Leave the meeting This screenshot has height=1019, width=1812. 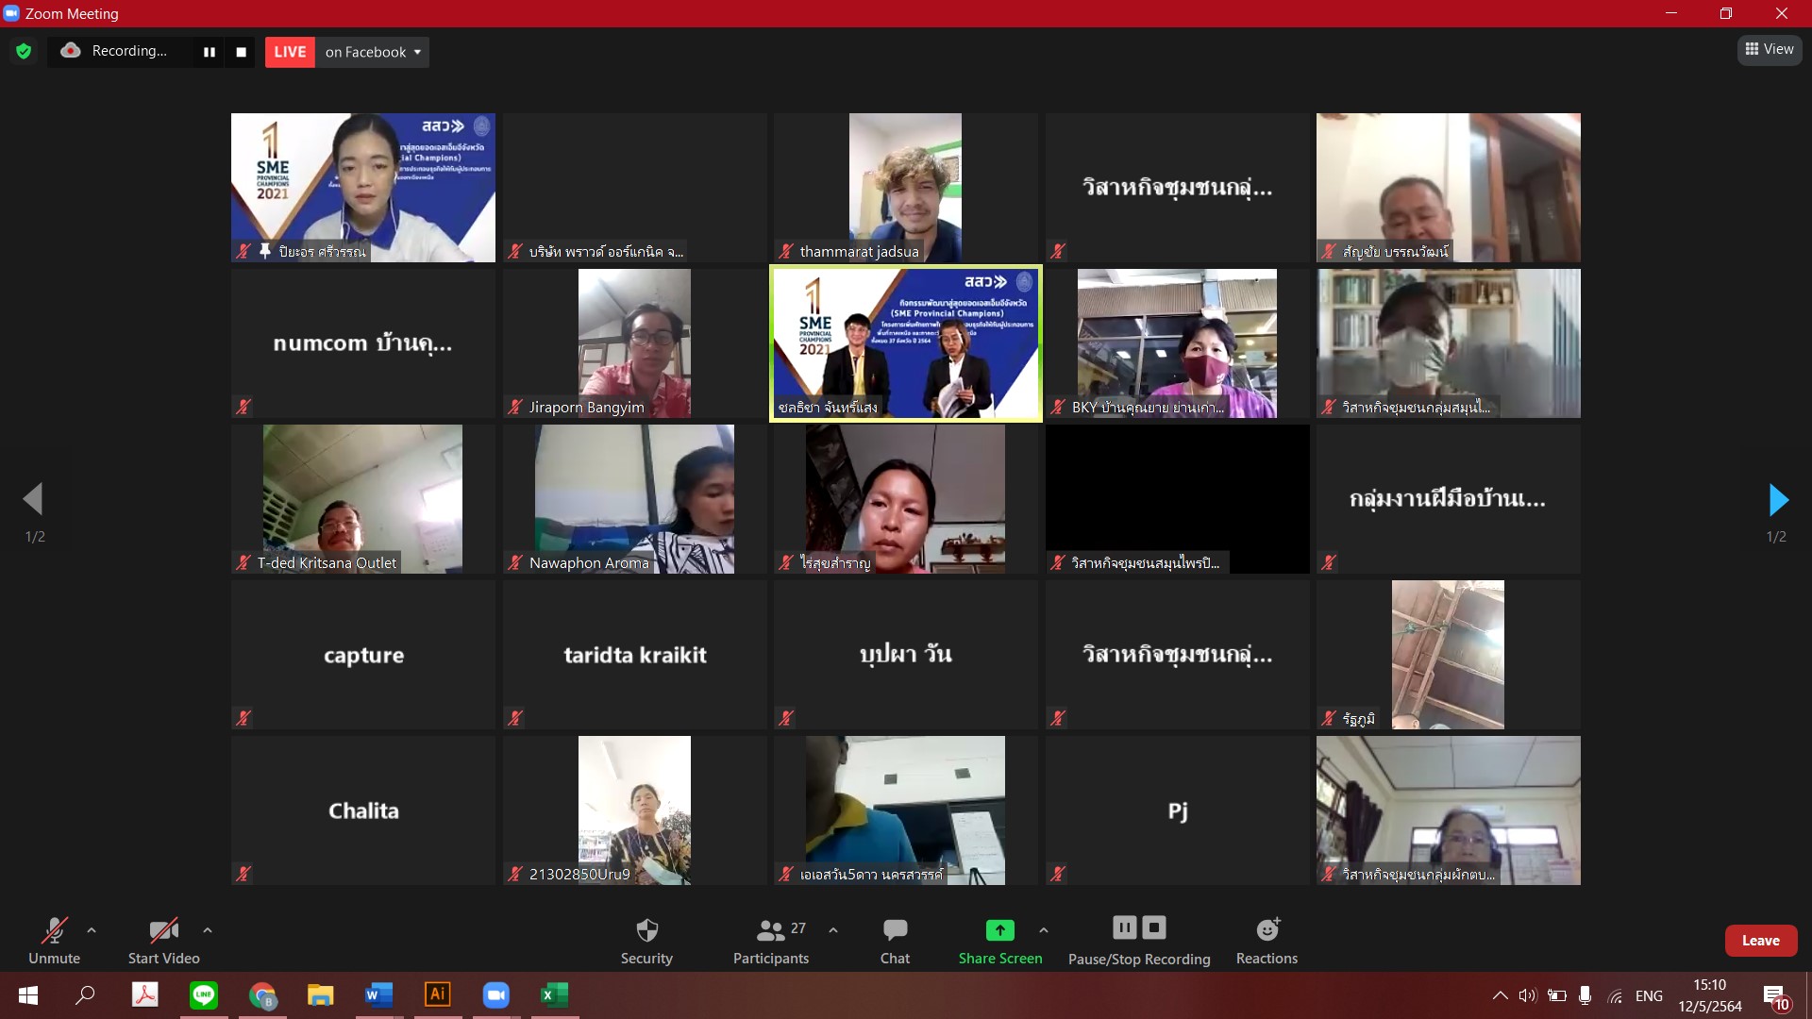(x=1760, y=941)
